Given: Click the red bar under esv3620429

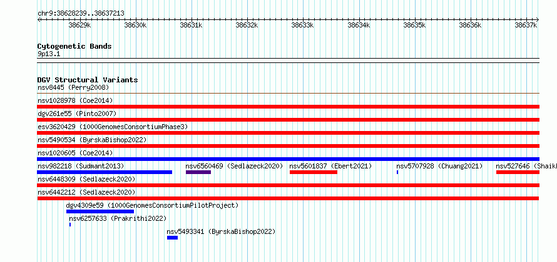Looking at the screenshot, I should click(288, 133).
